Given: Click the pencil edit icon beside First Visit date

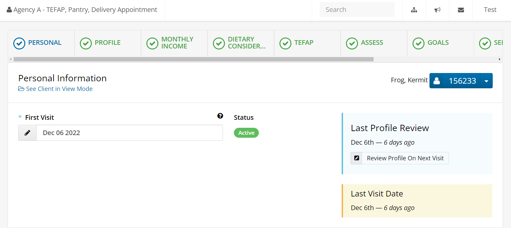Looking at the screenshot, I should pyautogui.click(x=27, y=132).
